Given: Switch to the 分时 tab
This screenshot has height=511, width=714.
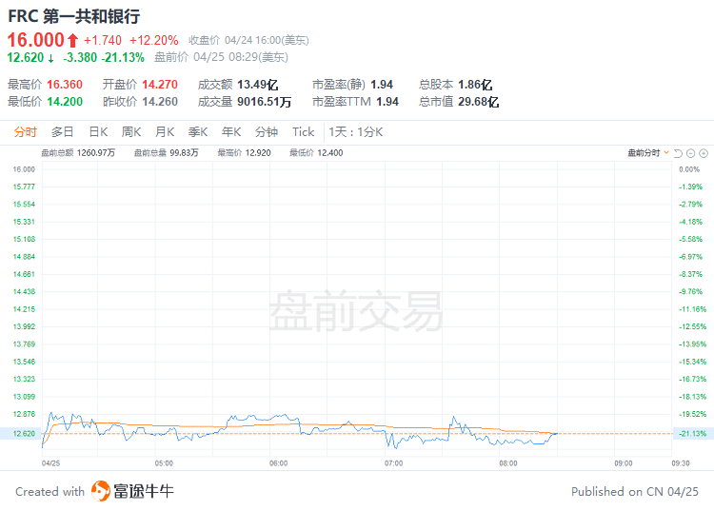Looking at the screenshot, I should [25, 132].
